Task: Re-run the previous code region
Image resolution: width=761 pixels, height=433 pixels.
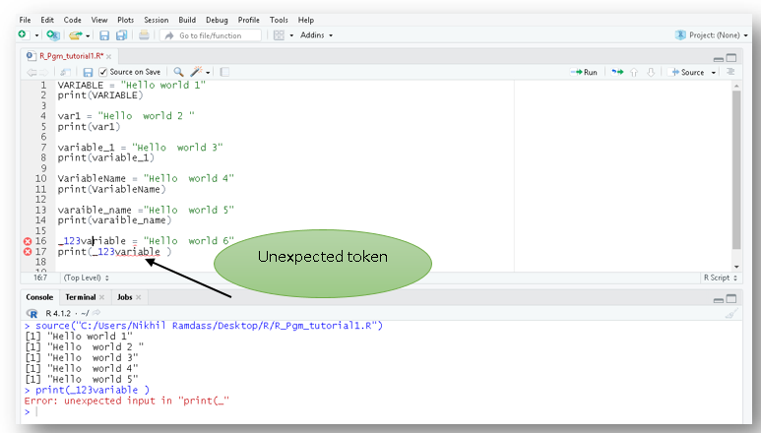Action: [617, 72]
